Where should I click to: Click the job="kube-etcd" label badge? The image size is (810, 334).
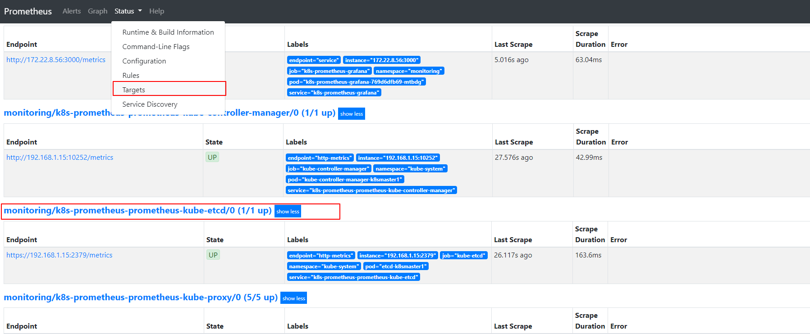(463, 256)
